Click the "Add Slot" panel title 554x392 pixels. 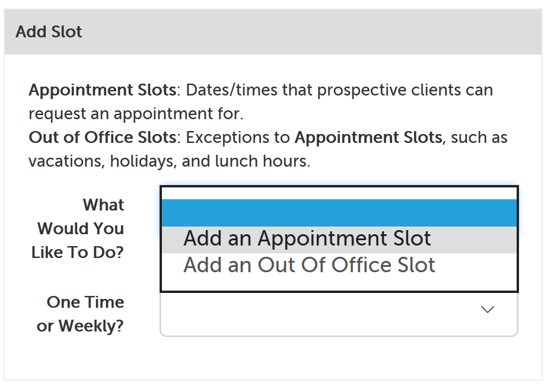click(x=49, y=32)
